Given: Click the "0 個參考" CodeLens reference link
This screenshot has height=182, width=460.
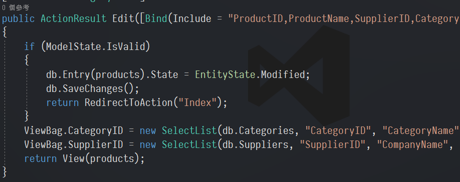Looking at the screenshot, I should [x=16, y=8].
